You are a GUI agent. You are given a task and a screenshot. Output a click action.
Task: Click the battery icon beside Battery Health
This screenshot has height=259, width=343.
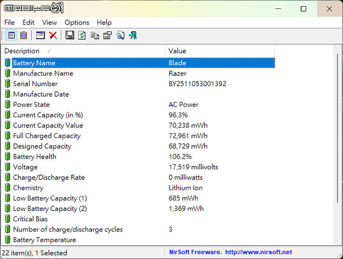click(7, 157)
